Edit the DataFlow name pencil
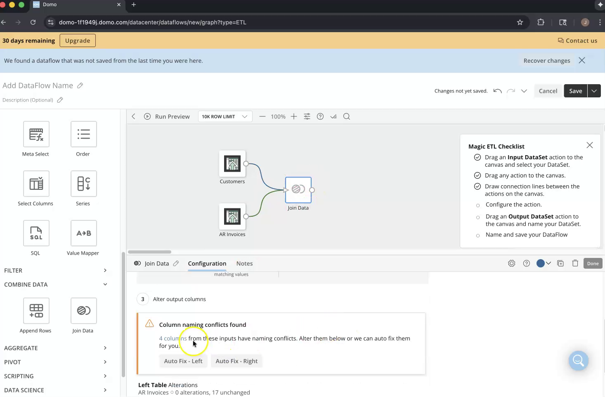605x397 pixels. (x=80, y=85)
